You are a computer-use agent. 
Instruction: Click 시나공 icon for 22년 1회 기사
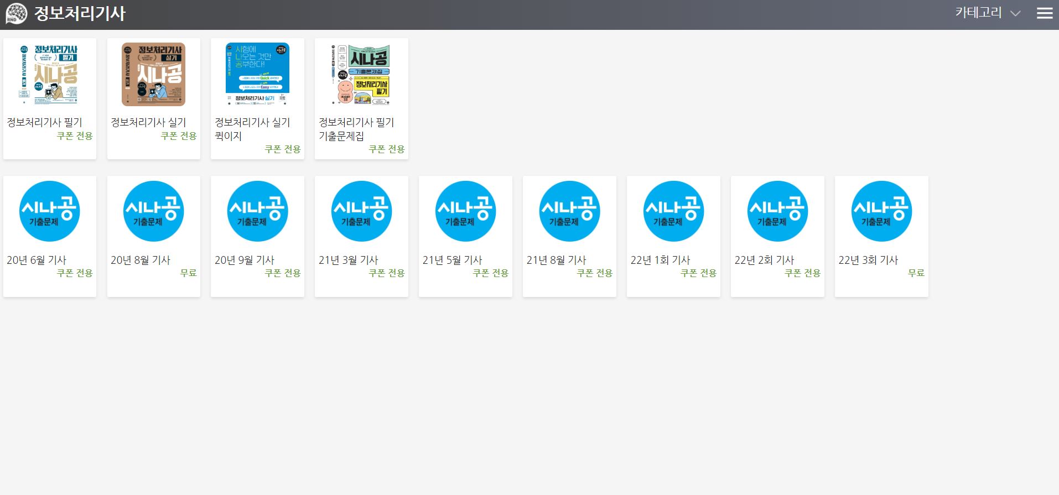click(673, 211)
